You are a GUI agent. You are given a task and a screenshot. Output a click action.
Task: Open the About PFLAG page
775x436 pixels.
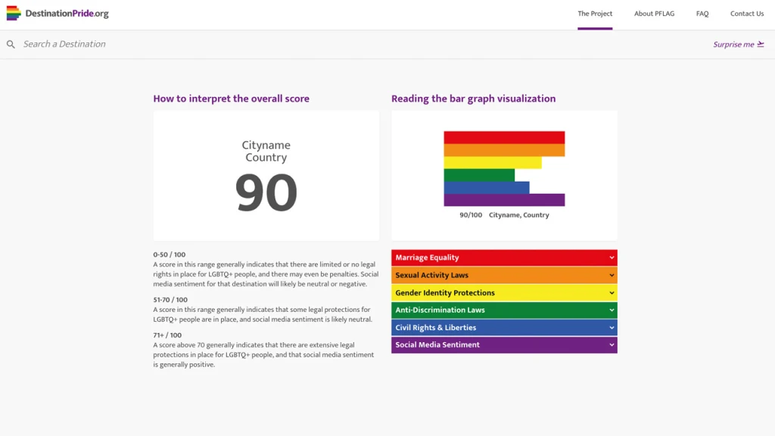(x=654, y=13)
